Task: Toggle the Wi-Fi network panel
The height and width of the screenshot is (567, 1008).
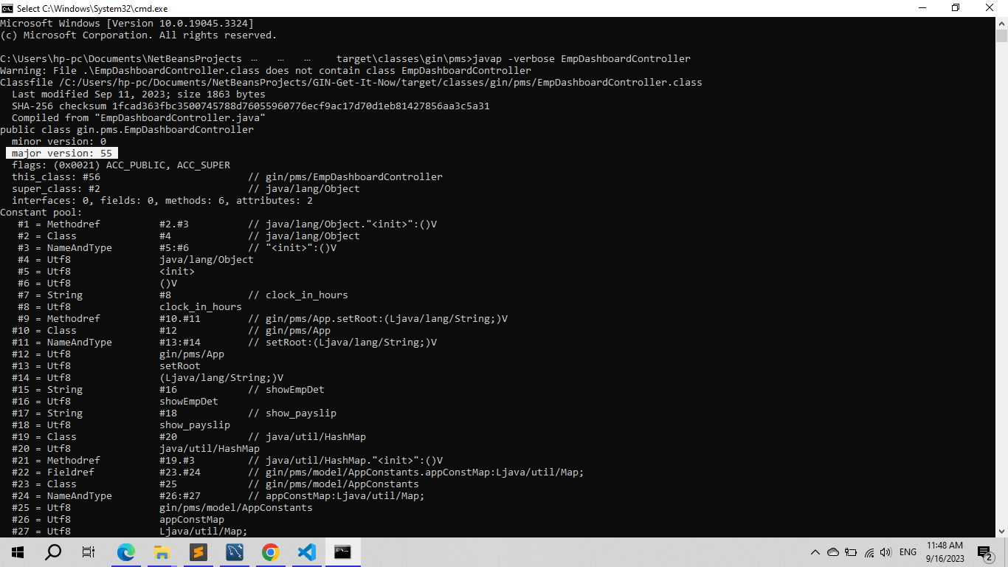Action: (x=868, y=551)
